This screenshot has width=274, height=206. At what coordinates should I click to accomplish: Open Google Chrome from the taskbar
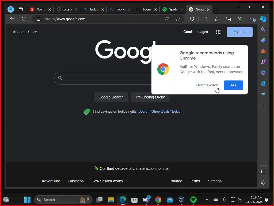[158, 200]
